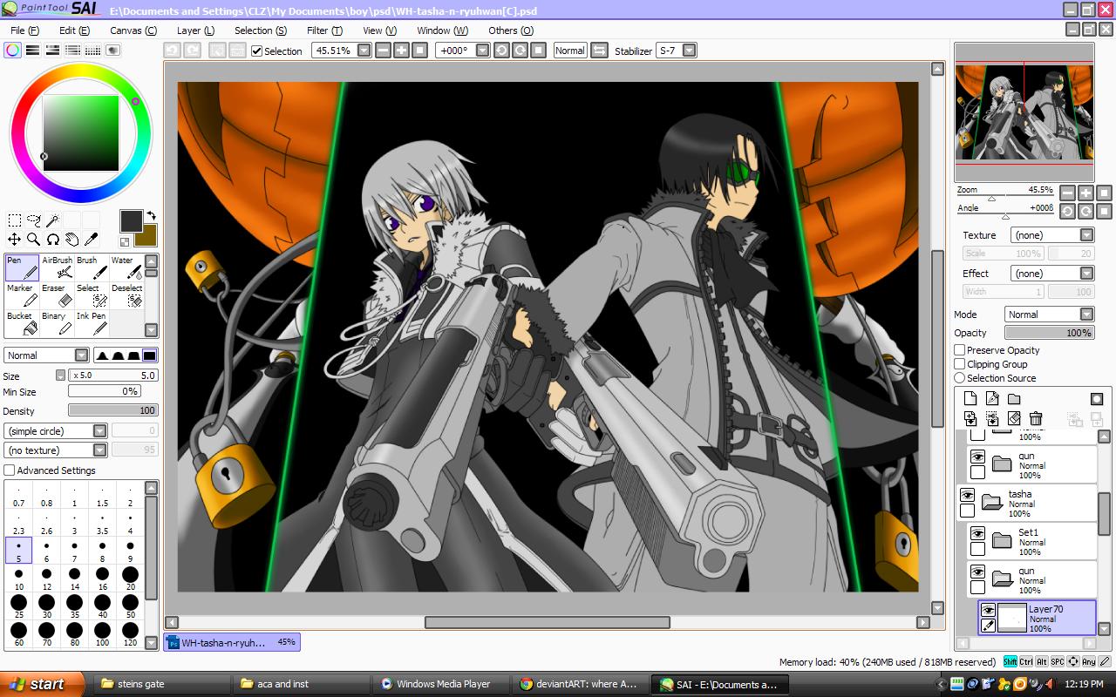Viewport: 1116px width, 697px height.
Task: Activate the rectangular selection tool
Action: pos(15,220)
